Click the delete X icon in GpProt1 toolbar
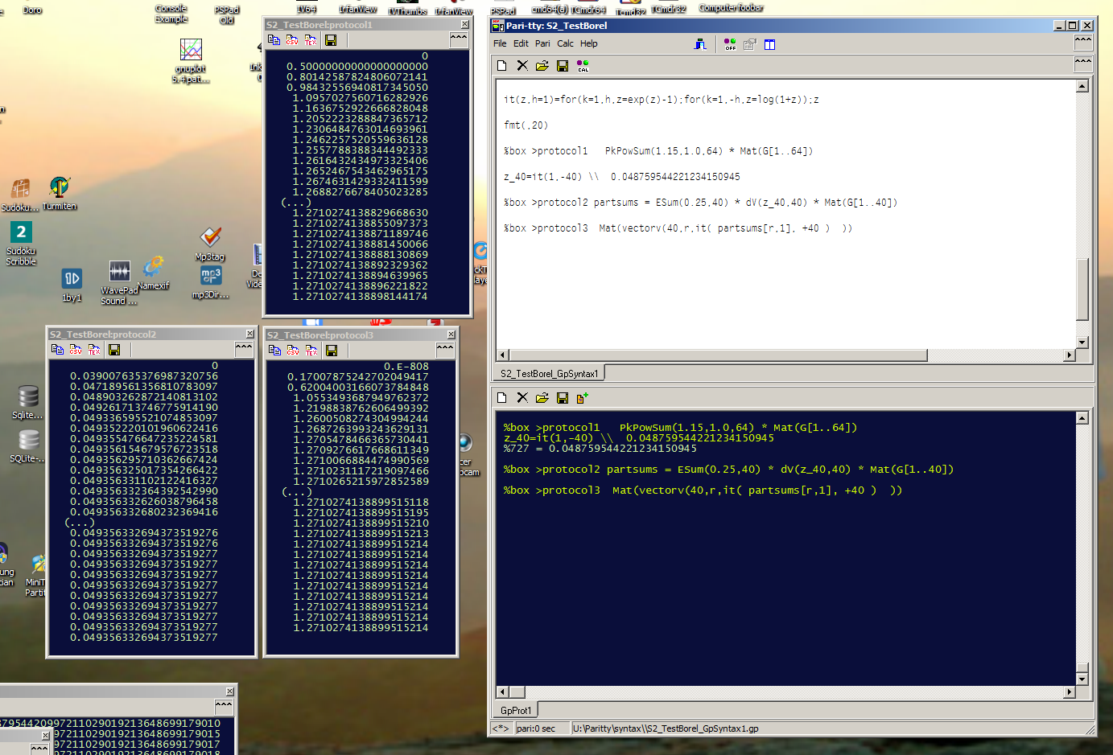1113x755 pixels. coord(522,397)
